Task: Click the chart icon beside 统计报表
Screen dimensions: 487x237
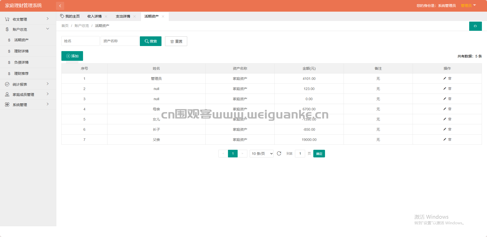Action: pos(7,84)
